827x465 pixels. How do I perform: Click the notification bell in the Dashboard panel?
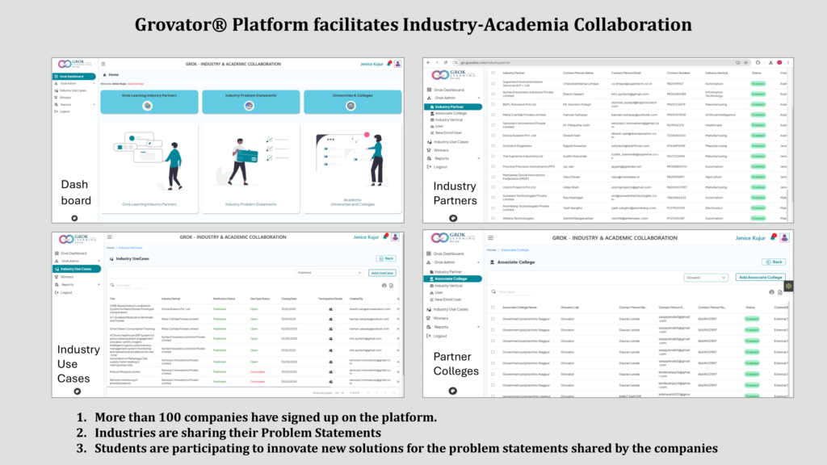389,63
